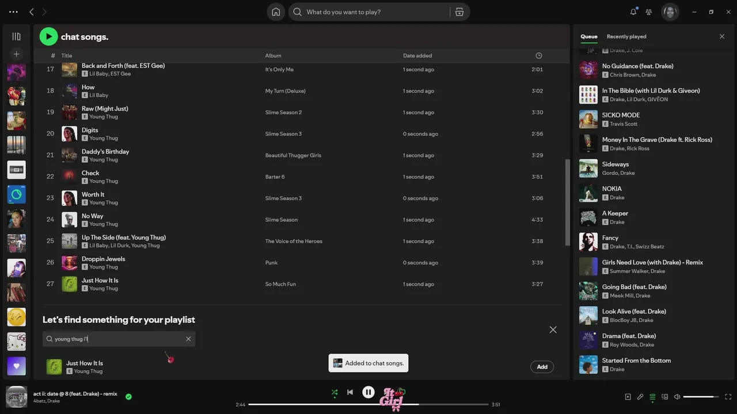Open the So Much Fun album link

click(280, 284)
